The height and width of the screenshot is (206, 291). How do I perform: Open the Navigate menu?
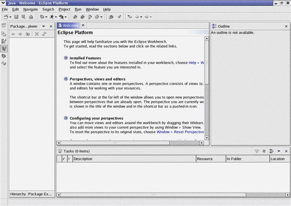pos(30,9)
